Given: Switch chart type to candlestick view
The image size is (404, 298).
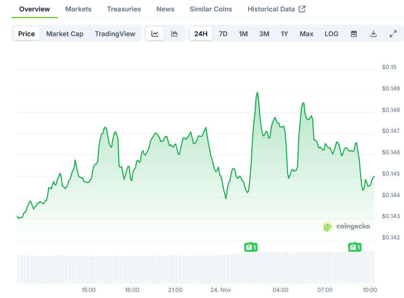Looking at the screenshot, I should pos(175,33).
